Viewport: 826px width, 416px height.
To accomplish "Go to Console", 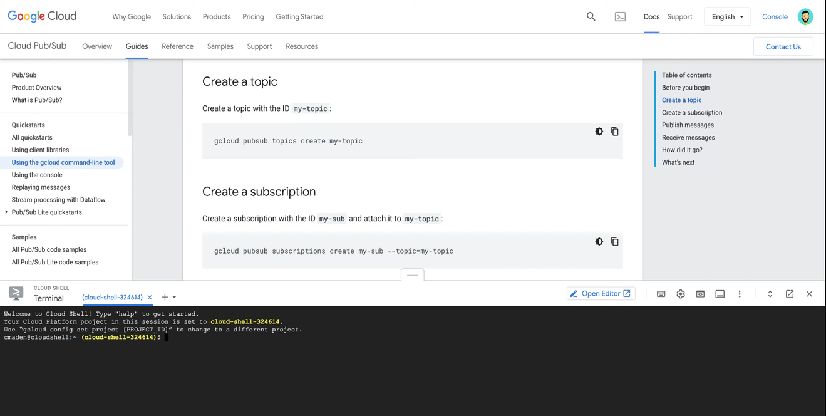I will (x=775, y=17).
